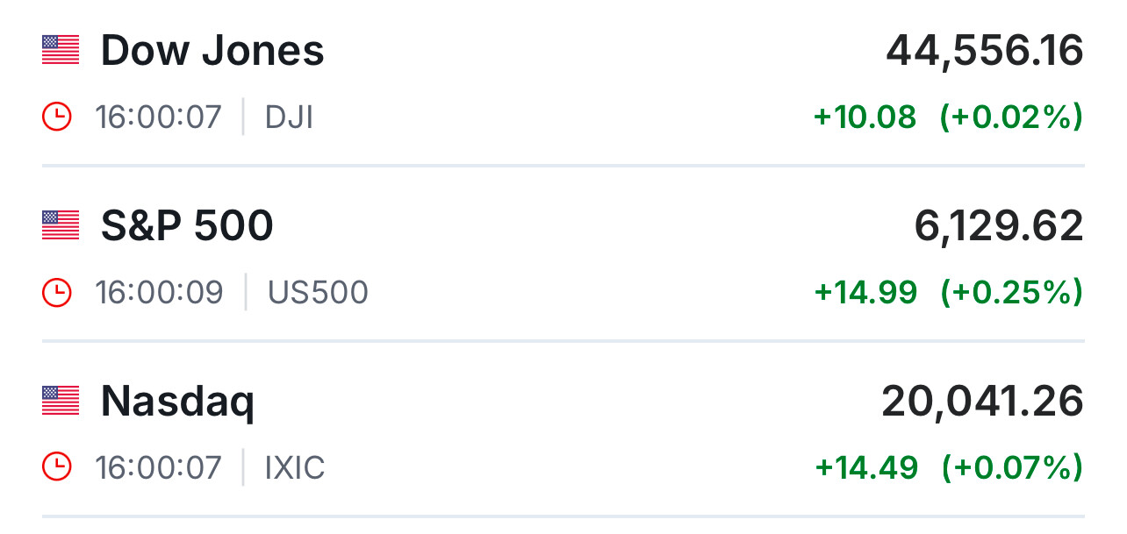This screenshot has width=1127, height=534.
Task: Click the red clock icon in Dow Jones row
Action: [x=57, y=117]
